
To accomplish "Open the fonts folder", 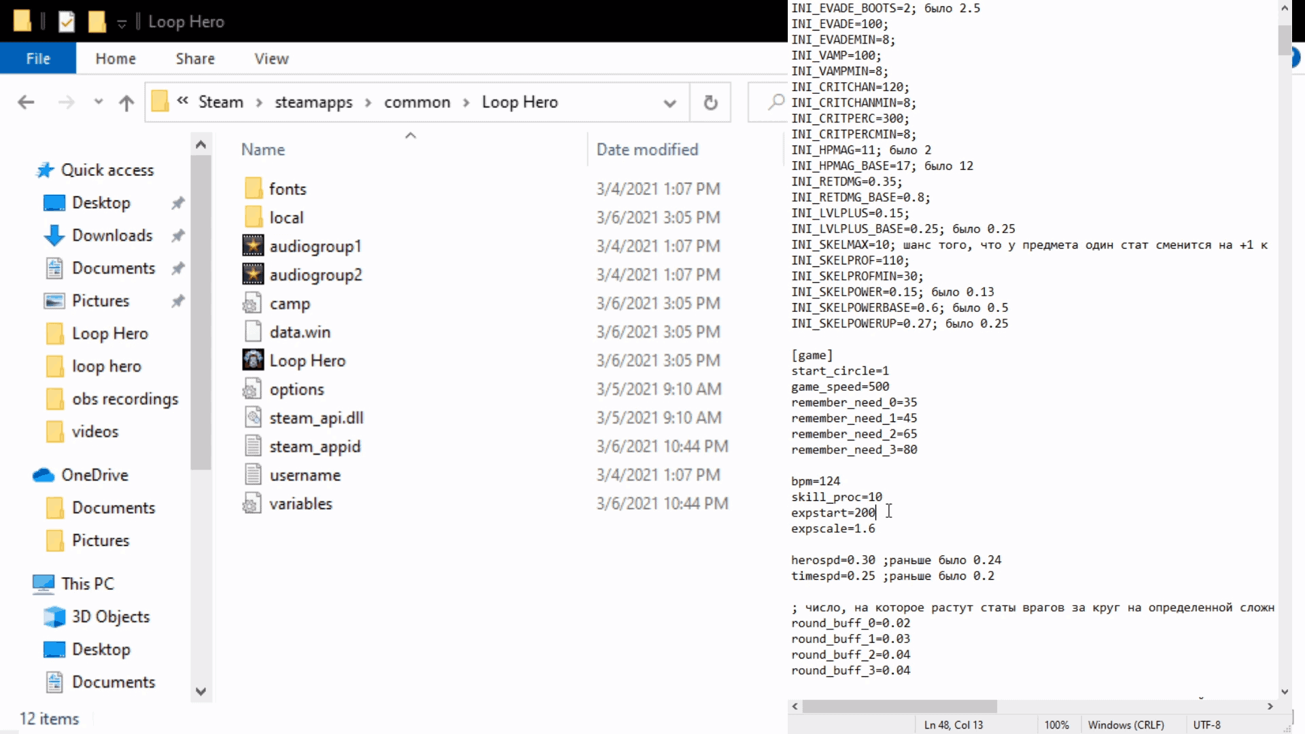I will pos(288,188).
